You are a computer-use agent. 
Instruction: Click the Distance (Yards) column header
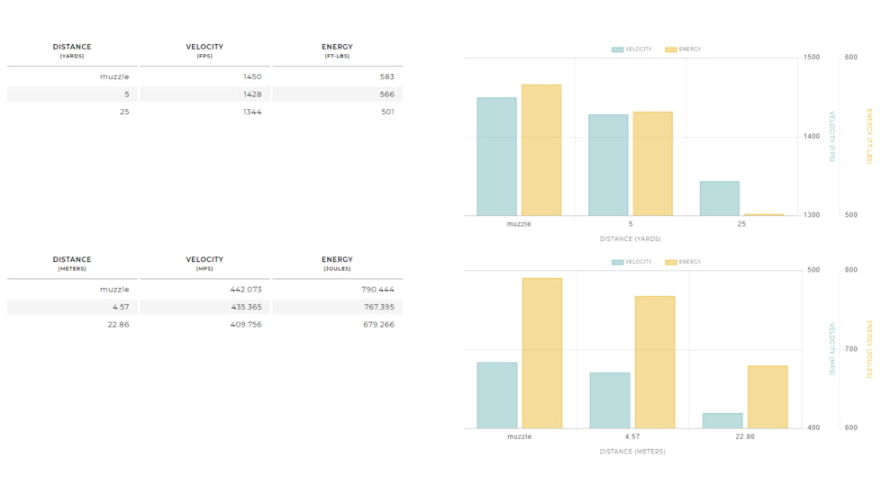coord(72,50)
